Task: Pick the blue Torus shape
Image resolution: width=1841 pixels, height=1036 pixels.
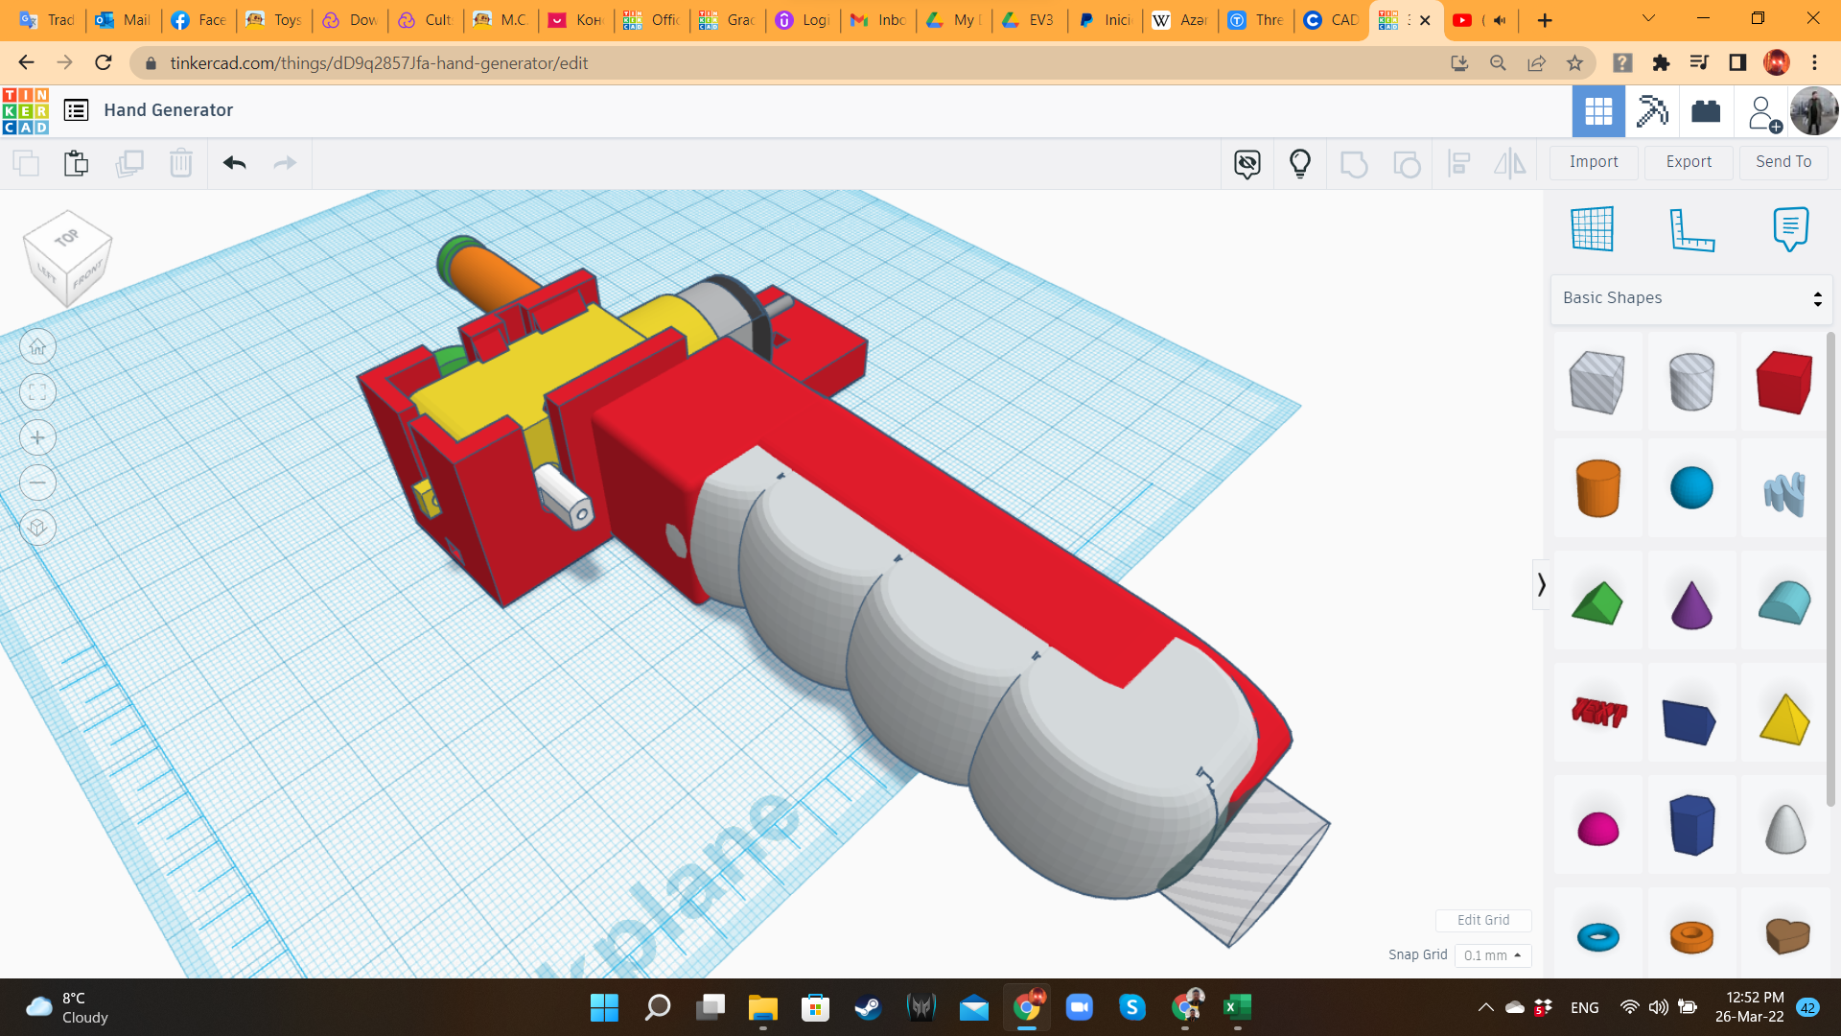Action: pyautogui.click(x=1597, y=936)
